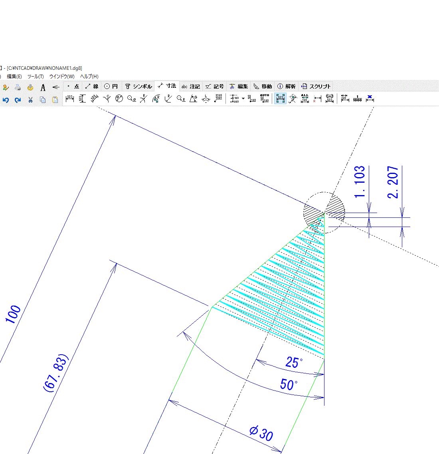Click the (67.83) dimension text
439x454 pixels.
[56, 373]
